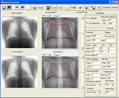Uncheck the Log subtraction checkbox
The image size is (119, 98).
pos(87,23)
